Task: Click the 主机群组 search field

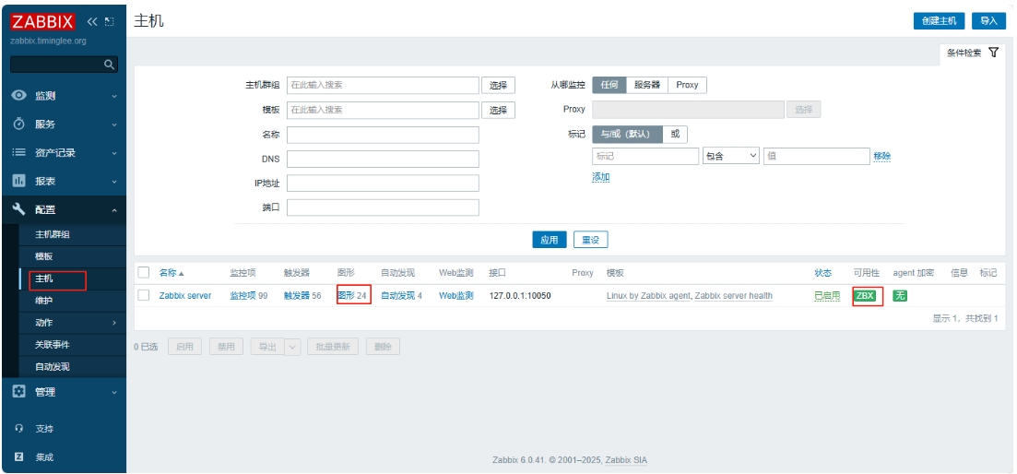Action: coord(383,86)
